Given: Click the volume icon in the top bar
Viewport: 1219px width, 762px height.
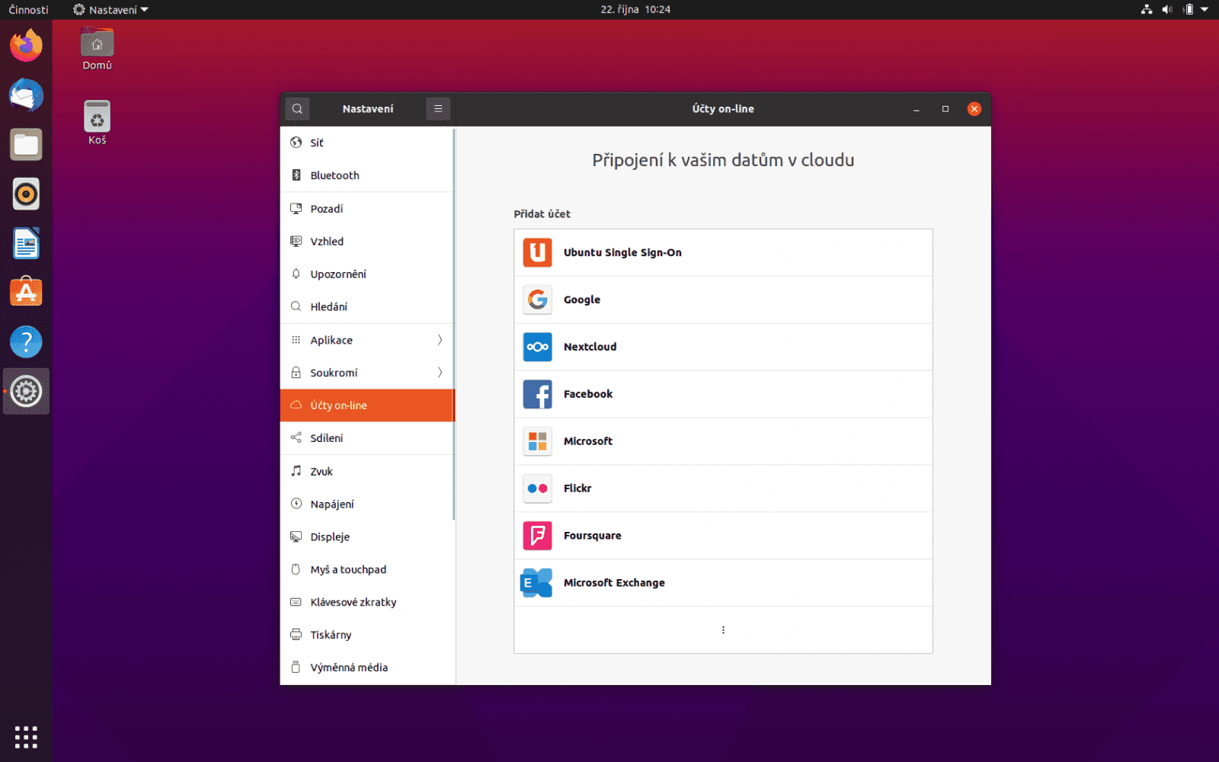Looking at the screenshot, I should (x=1166, y=10).
